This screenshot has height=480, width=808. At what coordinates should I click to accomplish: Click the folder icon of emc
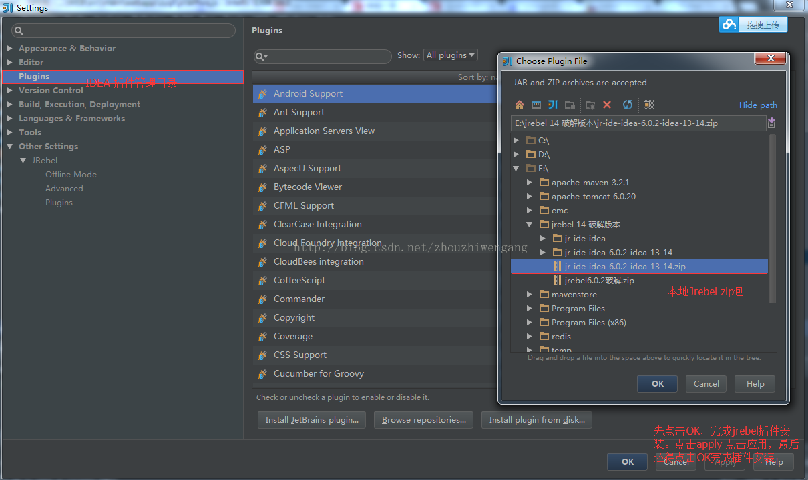(544, 210)
